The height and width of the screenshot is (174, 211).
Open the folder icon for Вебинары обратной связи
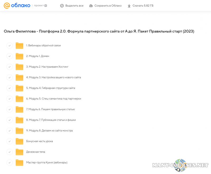[19, 46]
